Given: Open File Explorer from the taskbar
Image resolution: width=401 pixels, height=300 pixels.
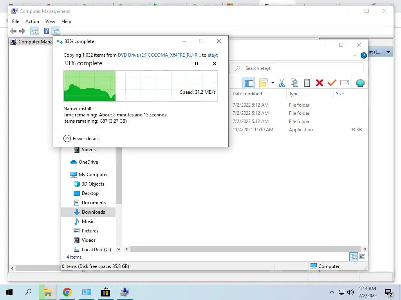Looking at the screenshot, I should click(x=47, y=292).
